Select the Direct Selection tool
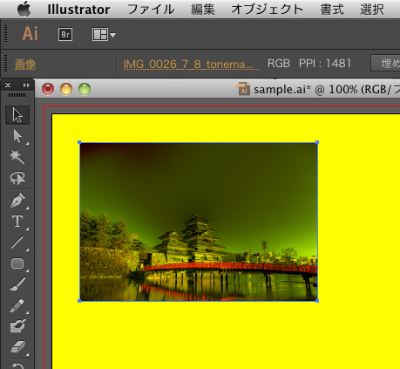 [17, 136]
